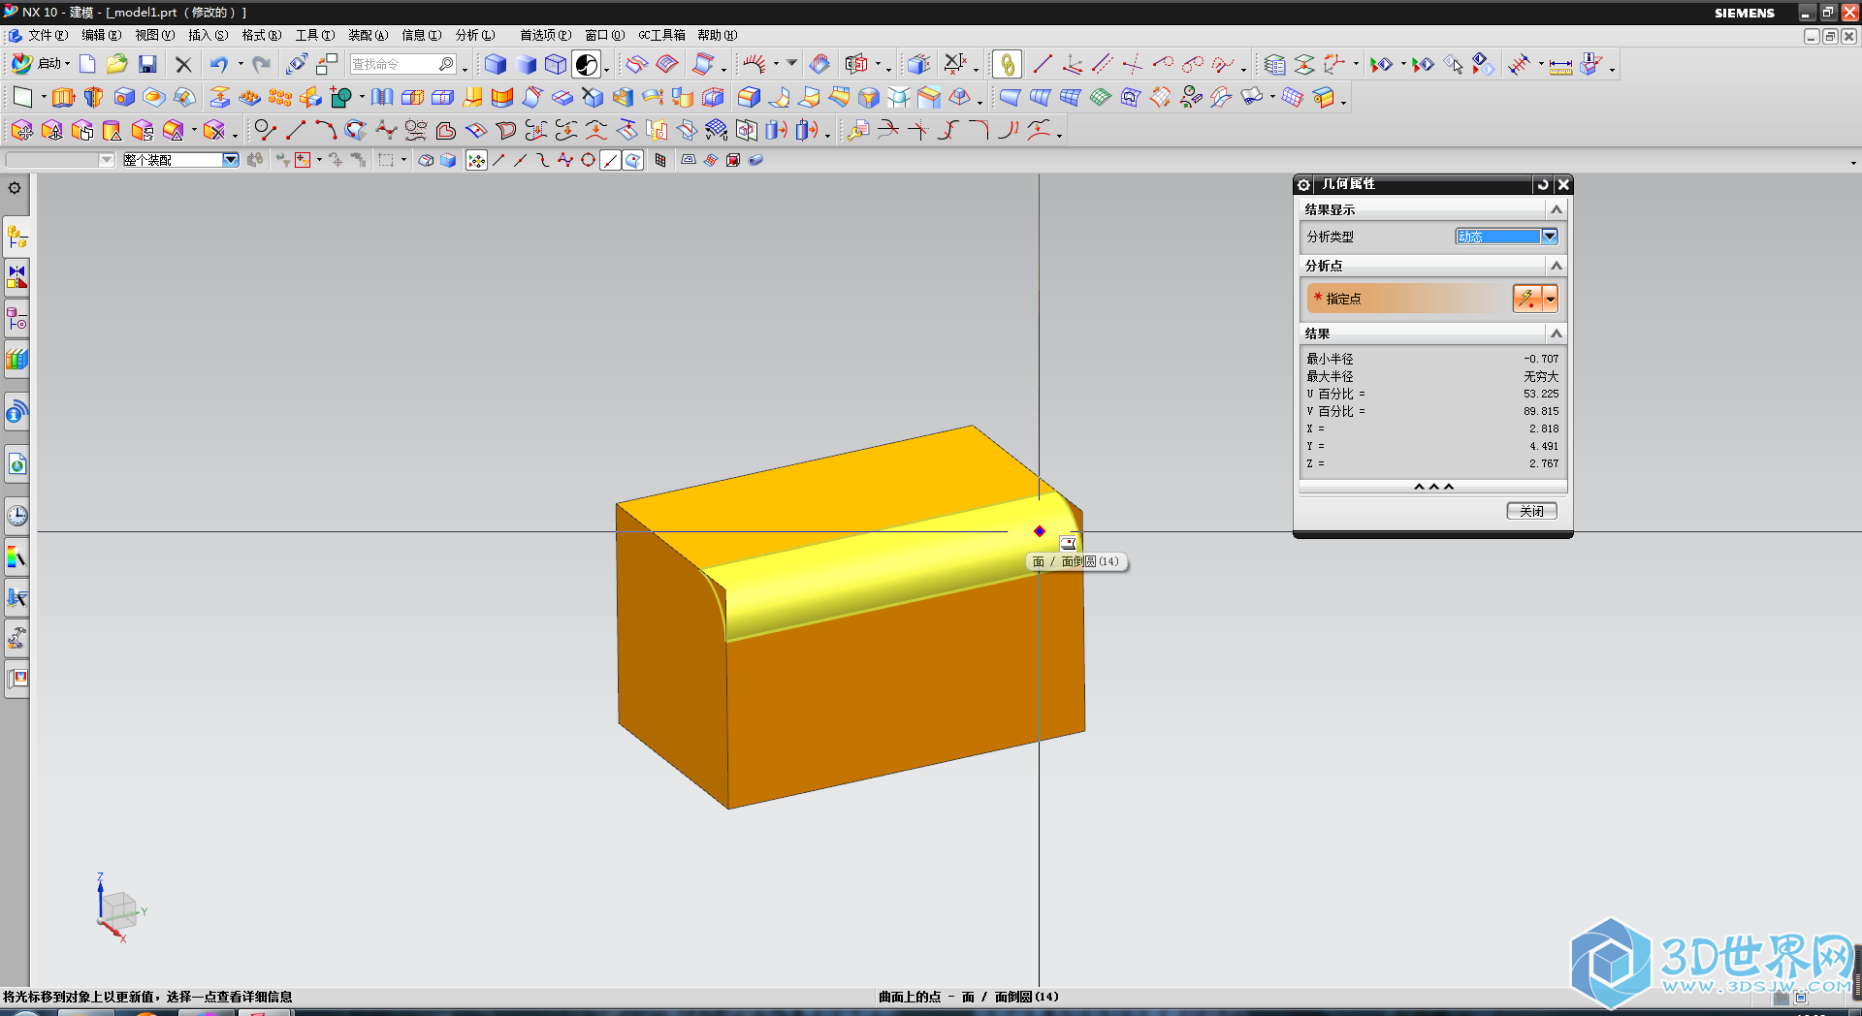This screenshot has width=1862, height=1016.
Task: Click the 关闭 button
Action: click(x=1531, y=511)
